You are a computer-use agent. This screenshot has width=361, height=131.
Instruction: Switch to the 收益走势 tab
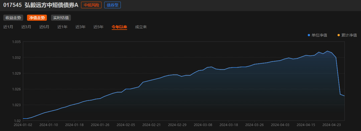click(13, 18)
